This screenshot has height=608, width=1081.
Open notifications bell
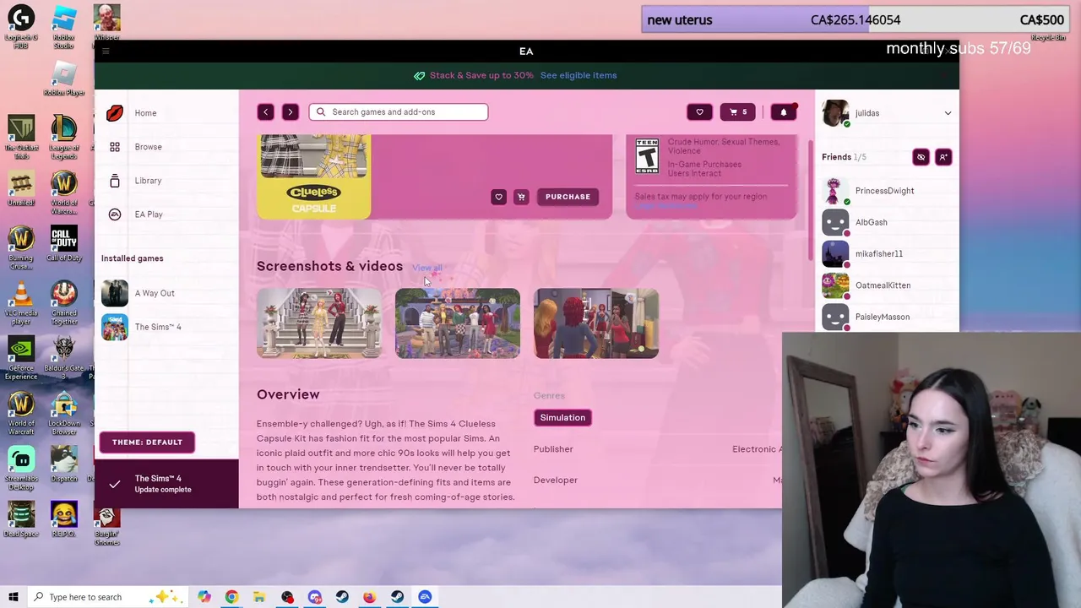783,111
